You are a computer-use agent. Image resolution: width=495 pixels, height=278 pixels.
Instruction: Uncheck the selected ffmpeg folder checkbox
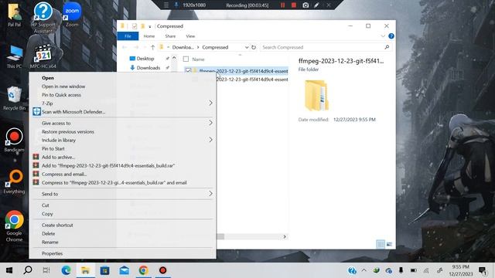[x=189, y=71]
